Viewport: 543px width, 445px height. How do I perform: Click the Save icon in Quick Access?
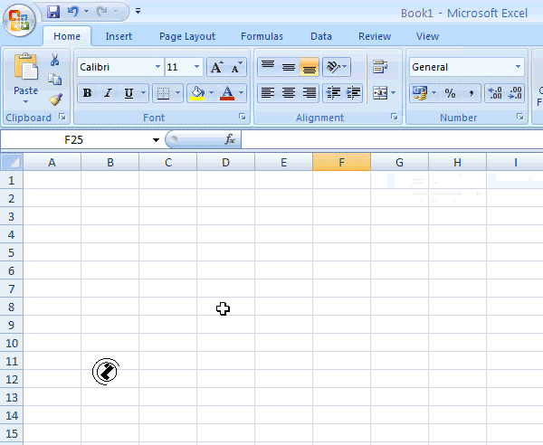(x=53, y=12)
